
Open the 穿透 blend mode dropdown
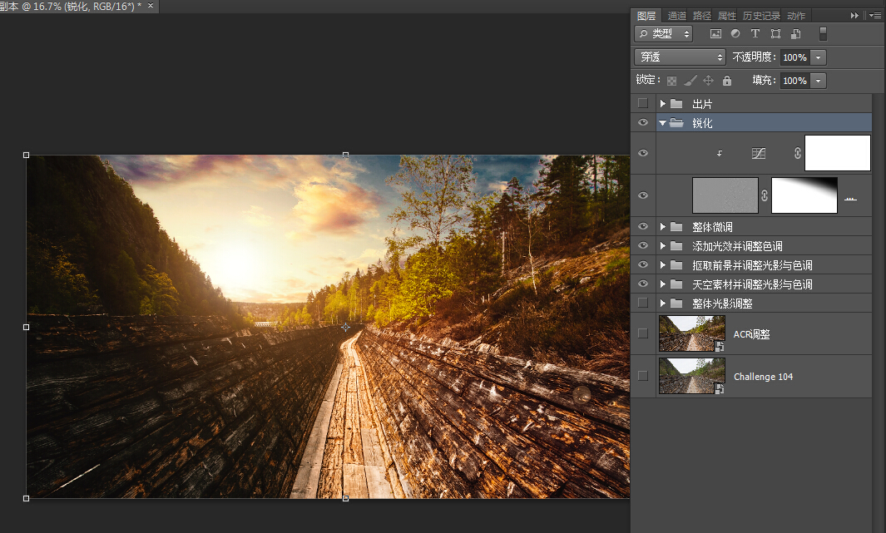tap(680, 57)
